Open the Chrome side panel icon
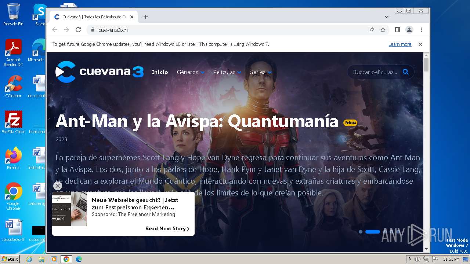 (x=397, y=30)
